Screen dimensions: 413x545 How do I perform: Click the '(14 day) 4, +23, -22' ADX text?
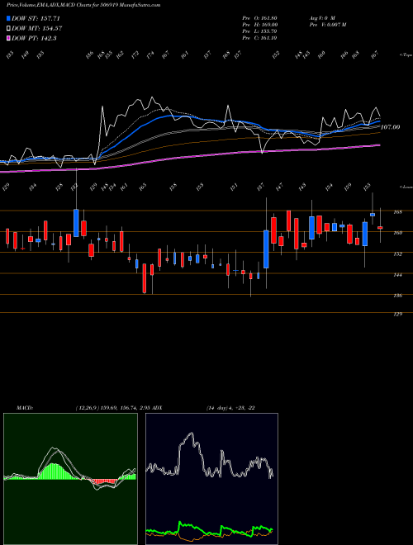tap(230, 408)
